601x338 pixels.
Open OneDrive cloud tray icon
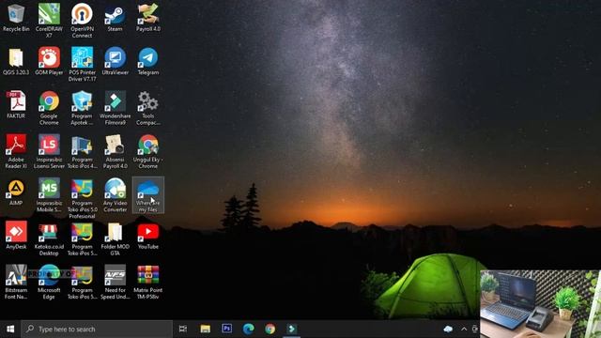click(x=448, y=329)
